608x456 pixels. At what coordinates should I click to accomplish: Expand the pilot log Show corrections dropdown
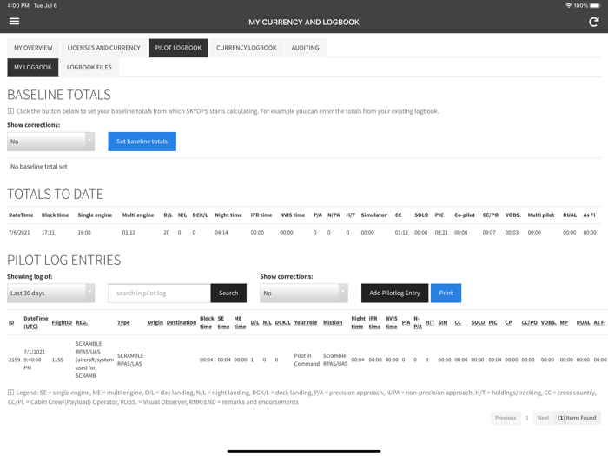pos(304,294)
